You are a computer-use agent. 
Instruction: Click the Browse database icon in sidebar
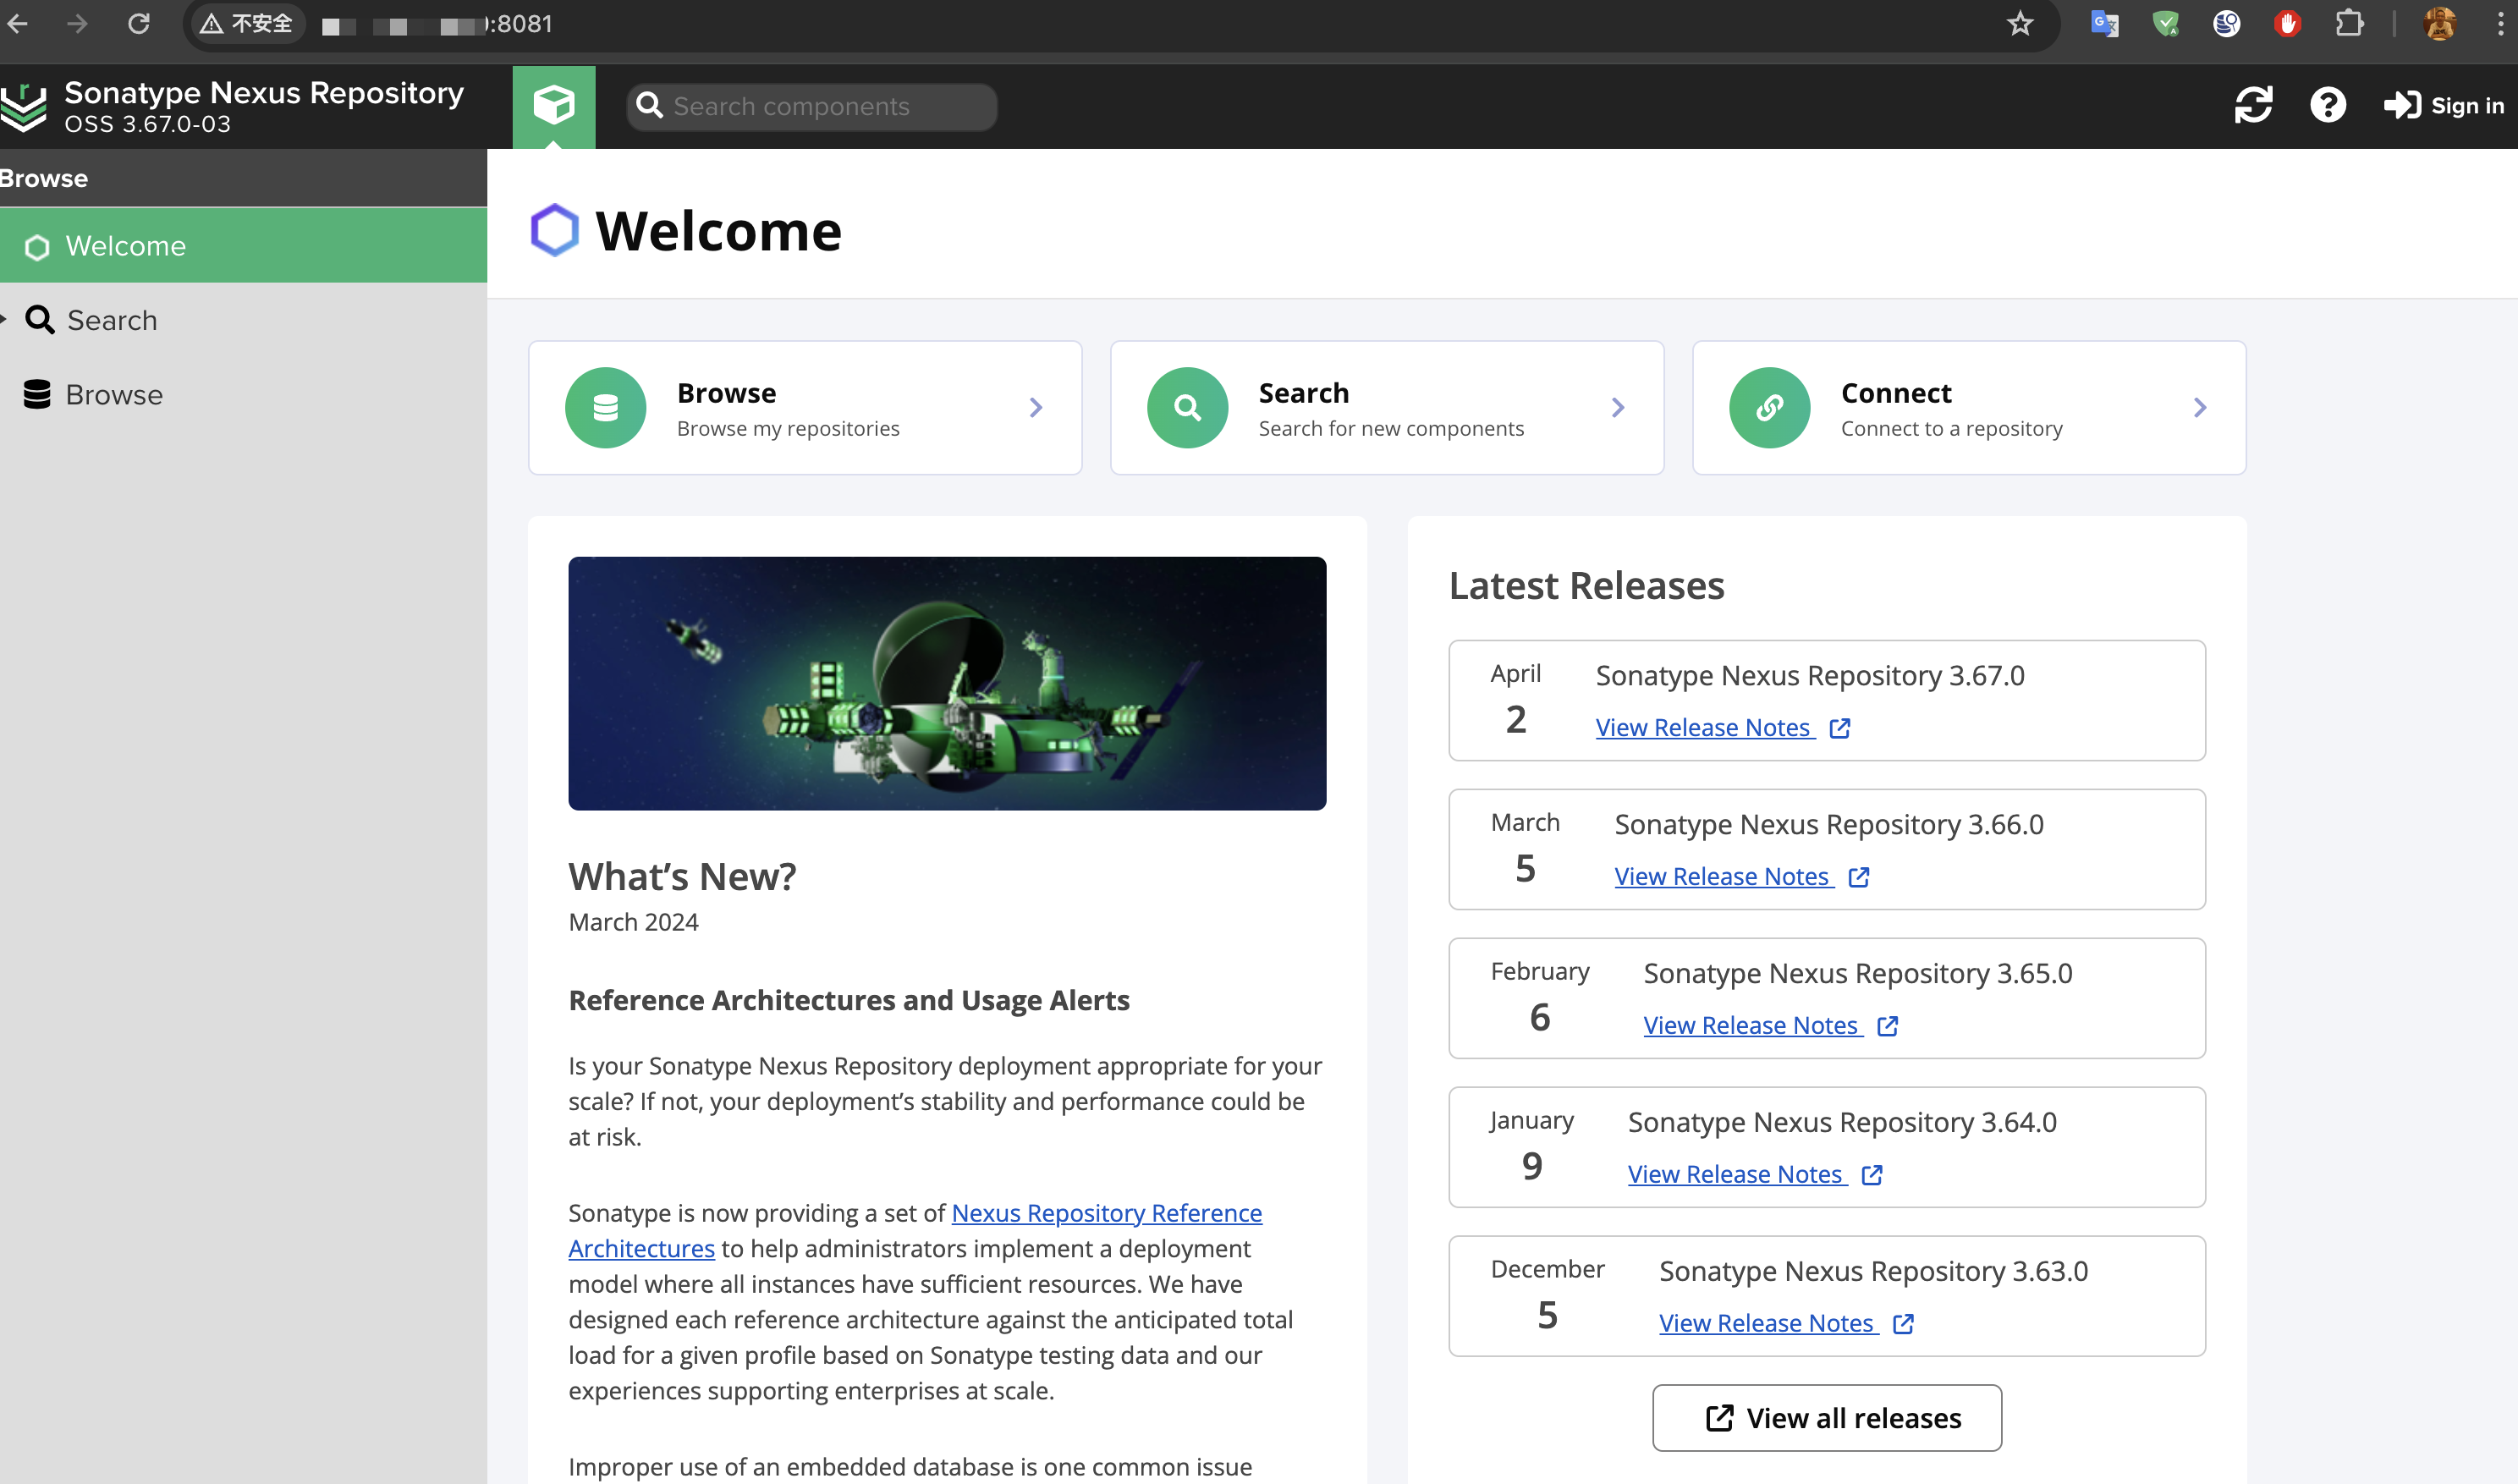(37, 395)
